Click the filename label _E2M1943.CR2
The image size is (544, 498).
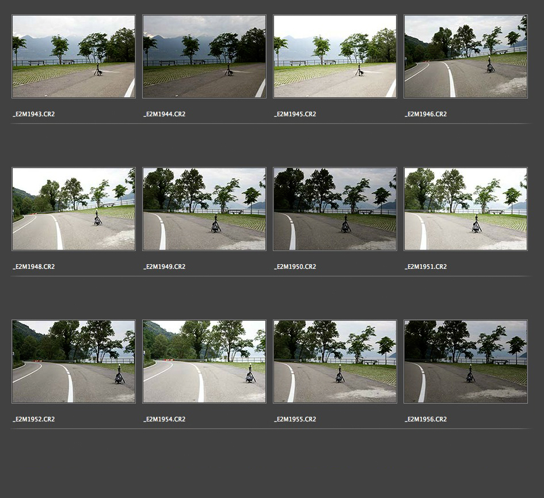pyautogui.click(x=34, y=114)
